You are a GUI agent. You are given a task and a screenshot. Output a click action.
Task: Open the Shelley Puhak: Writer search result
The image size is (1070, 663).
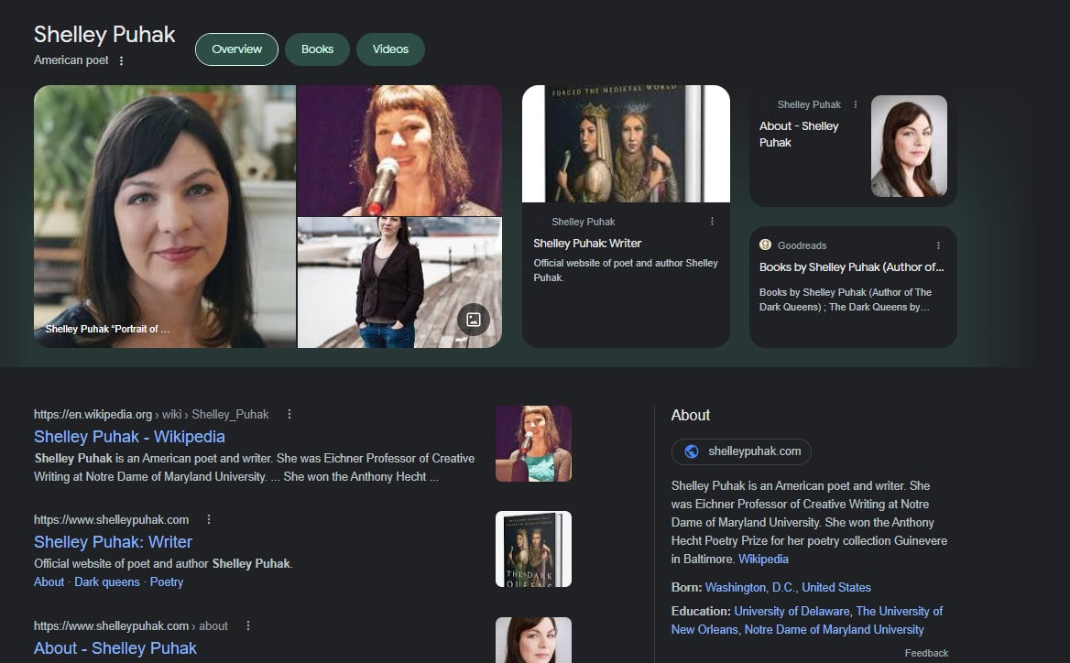(x=114, y=541)
